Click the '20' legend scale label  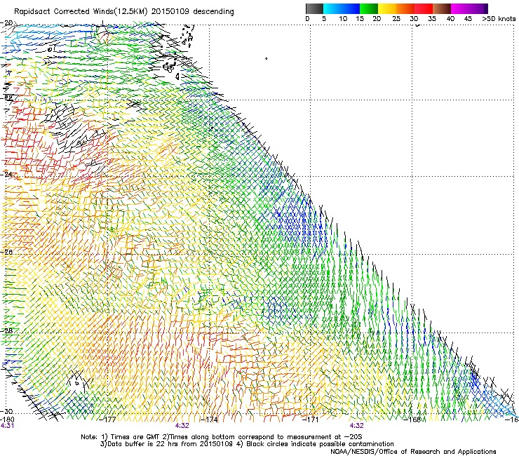[x=377, y=19]
